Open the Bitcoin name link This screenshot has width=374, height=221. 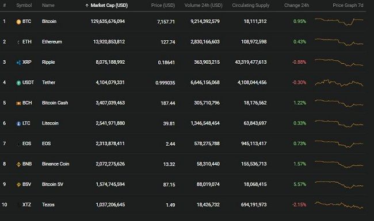[49, 21]
